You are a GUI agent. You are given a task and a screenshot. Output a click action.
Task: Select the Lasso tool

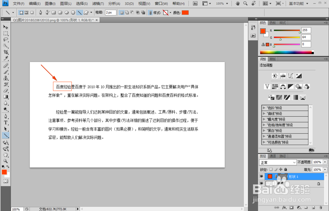tap(6, 39)
